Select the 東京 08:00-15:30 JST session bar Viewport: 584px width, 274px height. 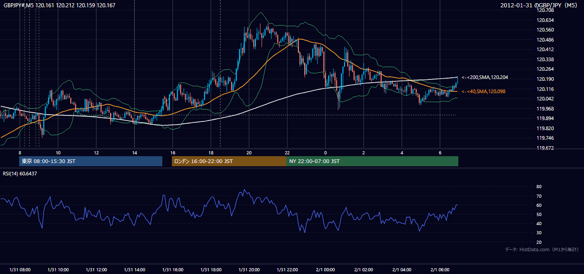pos(90,161)
